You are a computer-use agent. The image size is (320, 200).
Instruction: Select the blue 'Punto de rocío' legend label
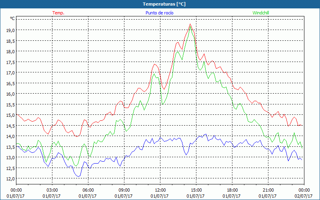(159, 13)
